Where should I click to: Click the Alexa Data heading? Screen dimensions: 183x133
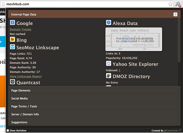(125, 23)
